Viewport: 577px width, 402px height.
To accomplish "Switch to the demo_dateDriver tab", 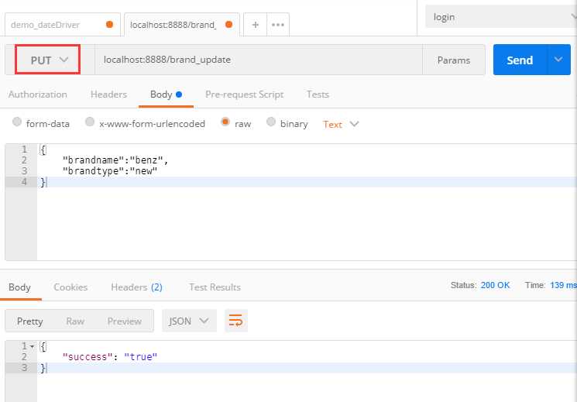I will pos(63,25).
